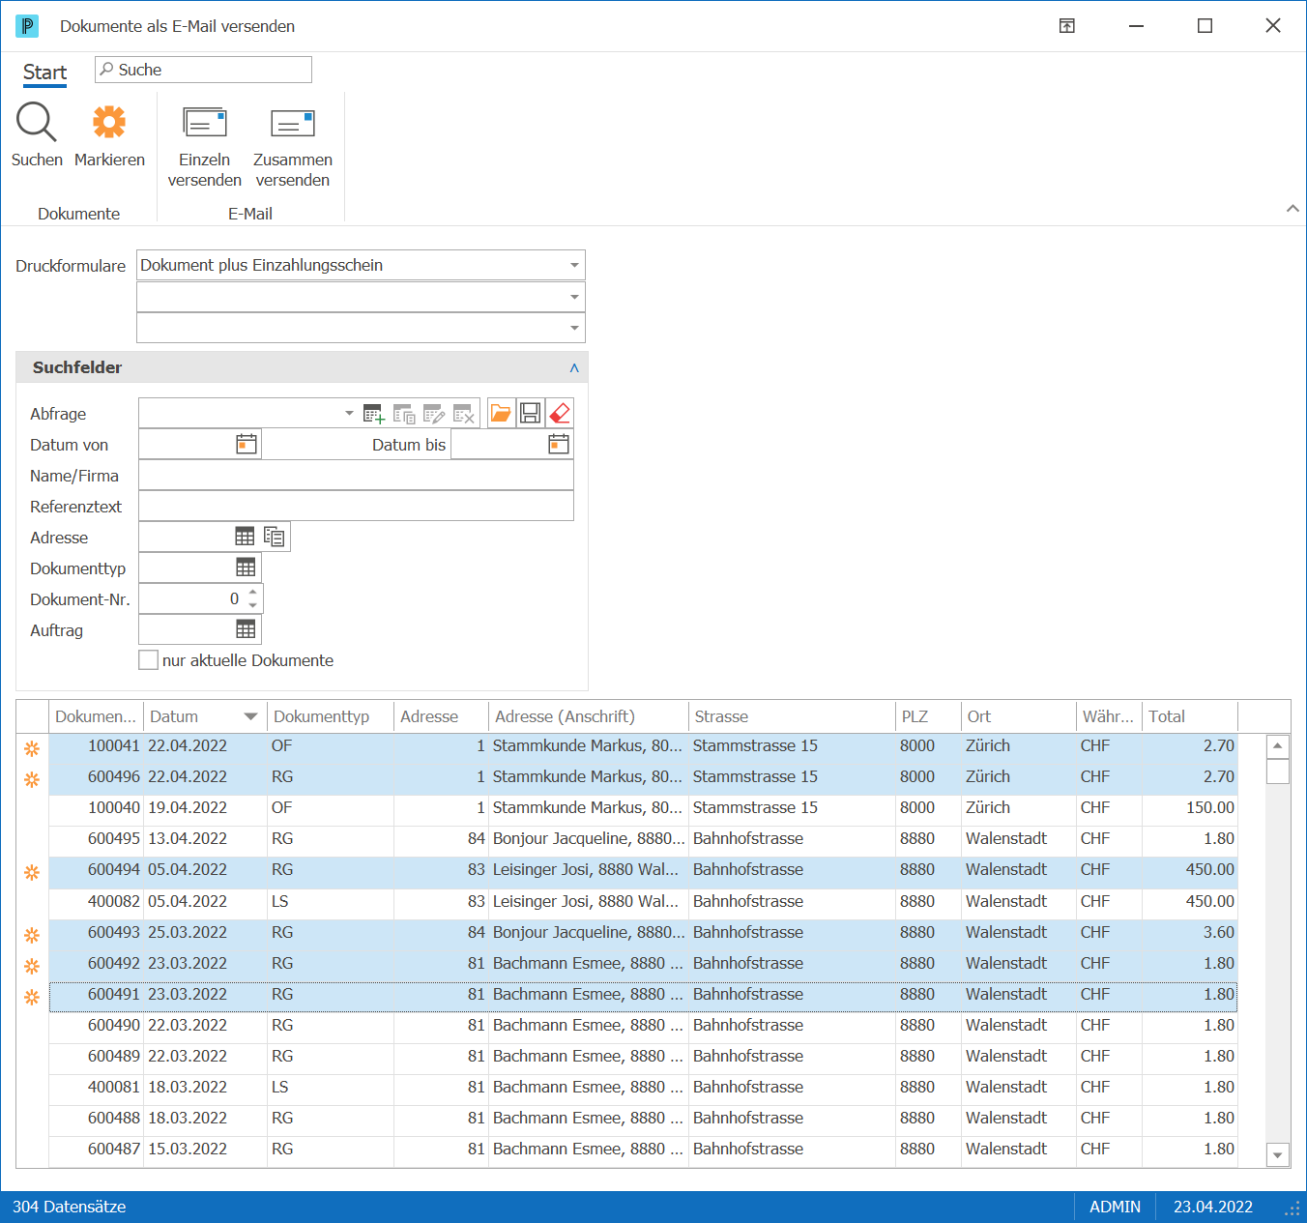
Task: Toggle nur aktuelle Dokumente checkbox
Action: coord(148,660)
